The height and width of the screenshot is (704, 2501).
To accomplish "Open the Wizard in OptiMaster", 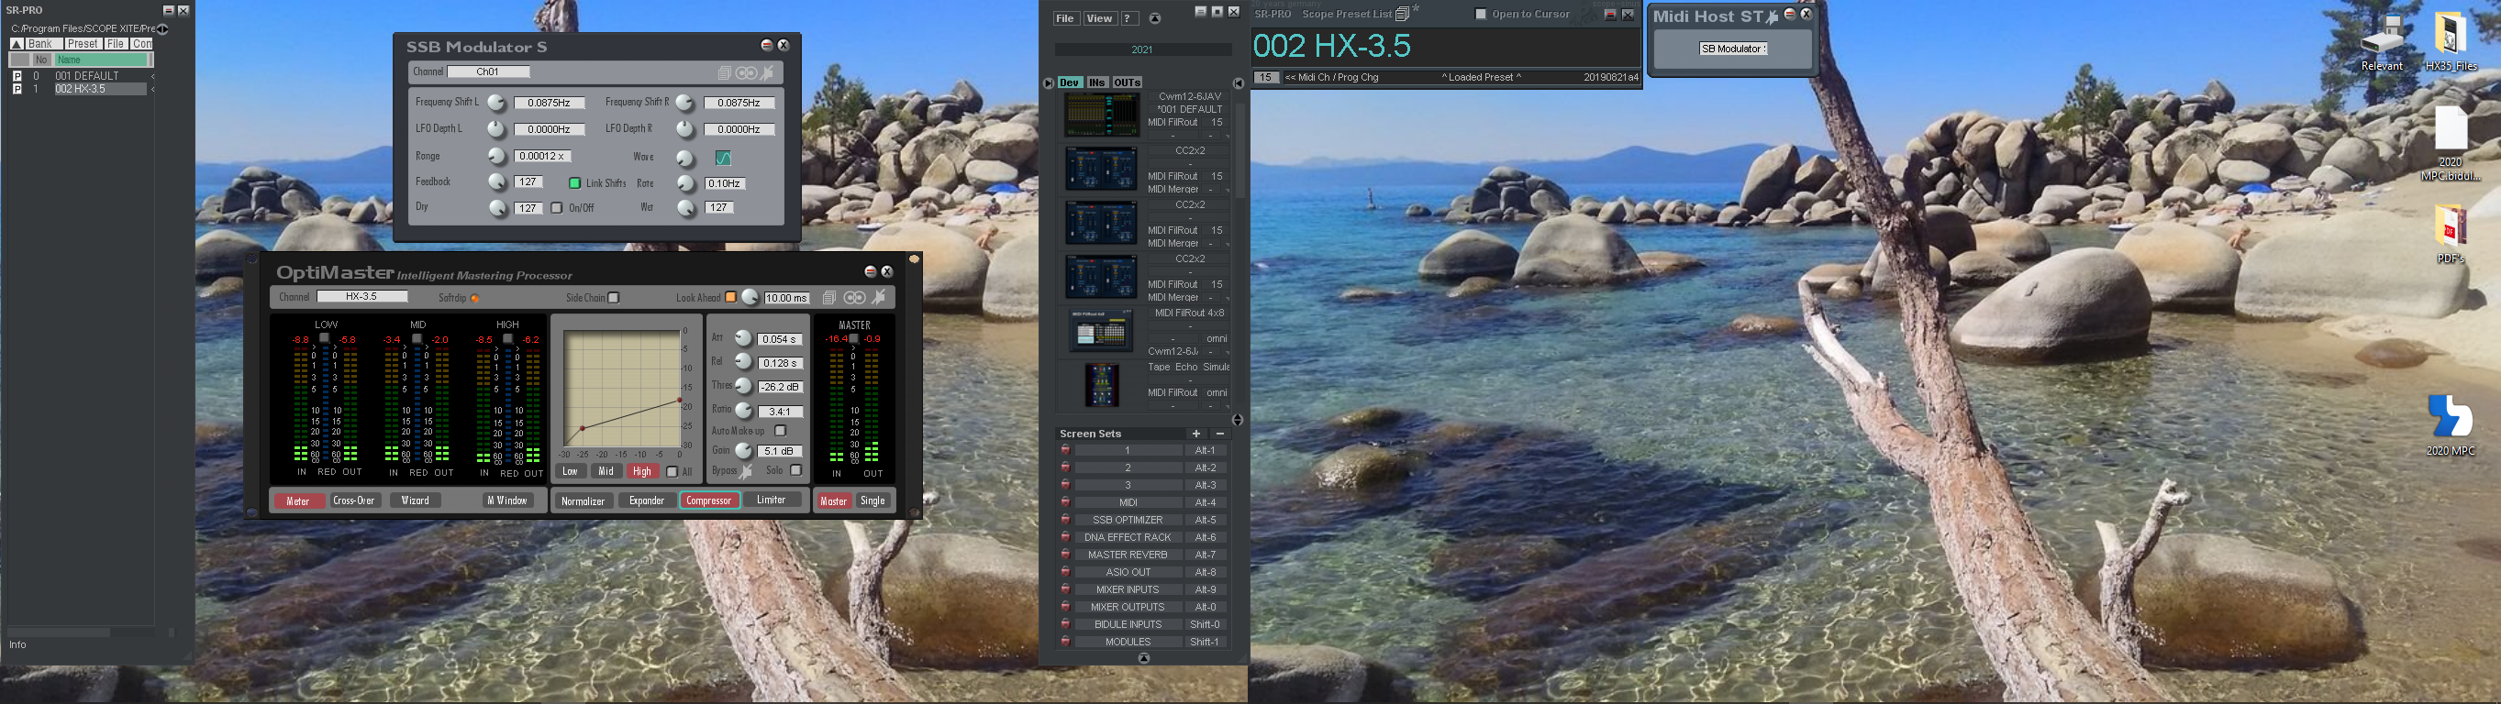I will 415,500.
